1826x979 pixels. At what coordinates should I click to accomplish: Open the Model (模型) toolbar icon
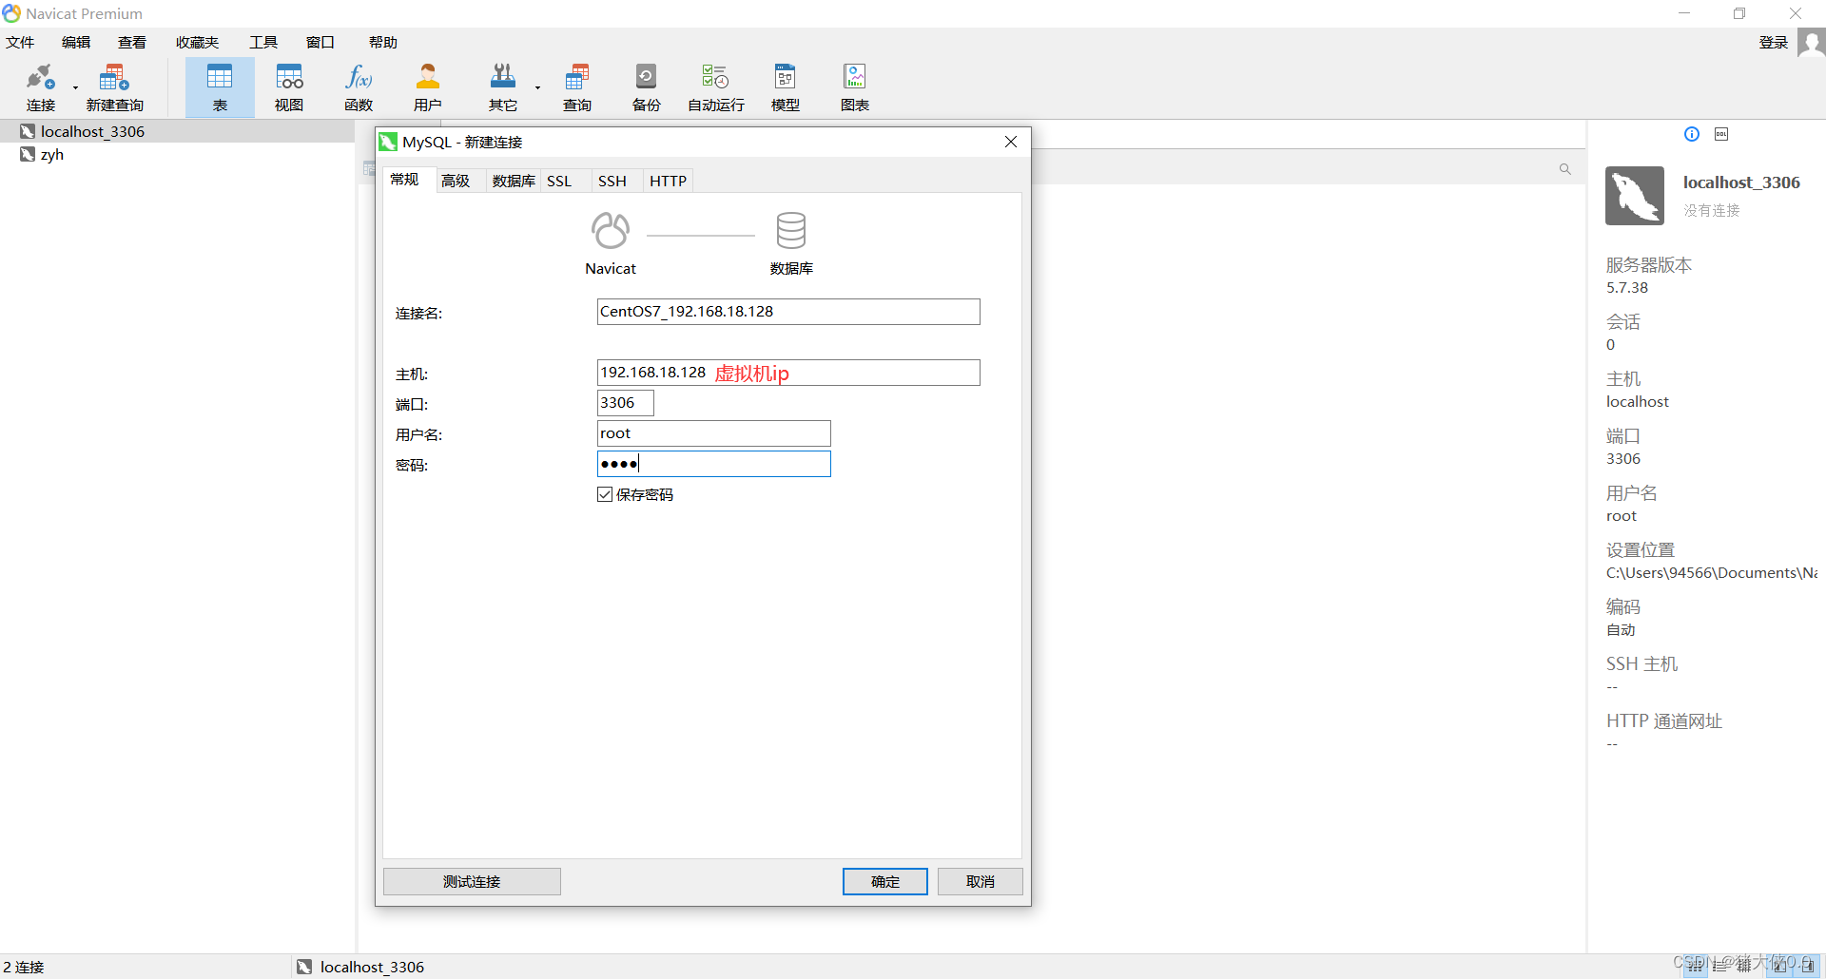[x=786, y=87]
